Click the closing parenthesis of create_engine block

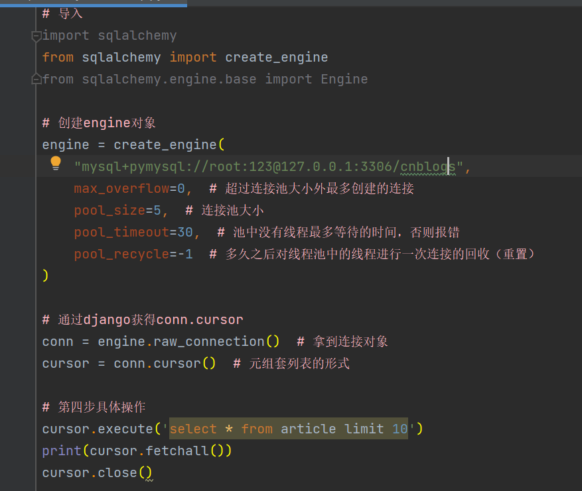coord(45,276)
